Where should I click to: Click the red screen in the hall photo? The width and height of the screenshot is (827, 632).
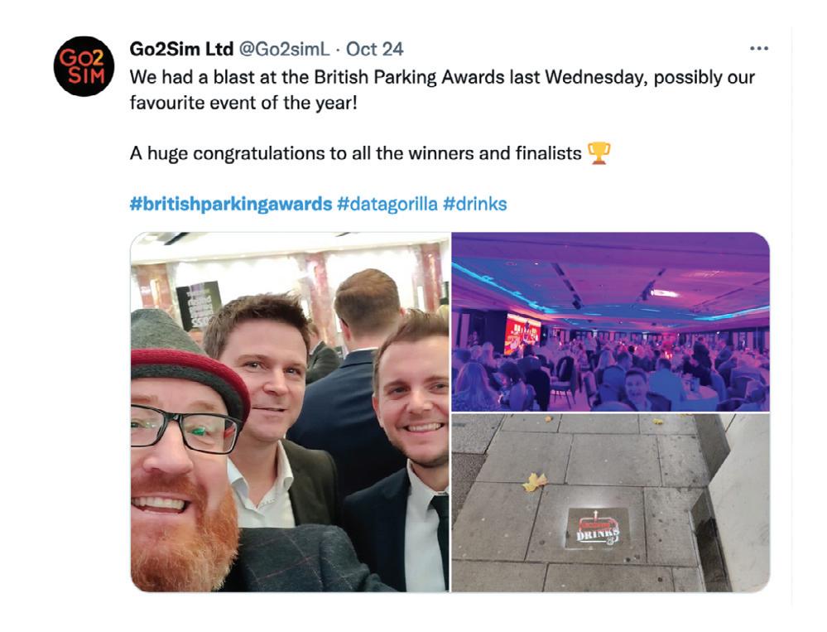(x=522, y=334)
